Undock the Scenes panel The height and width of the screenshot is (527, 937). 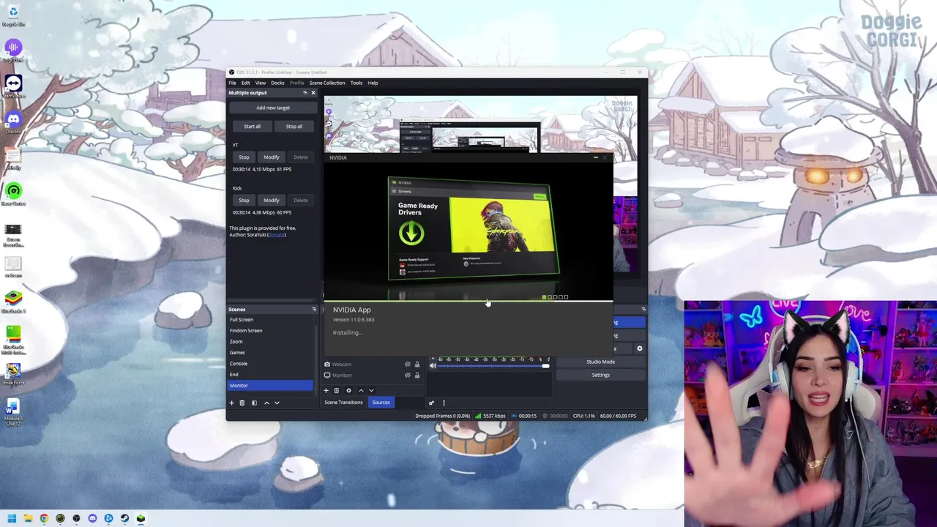click(x=314, y=310)
